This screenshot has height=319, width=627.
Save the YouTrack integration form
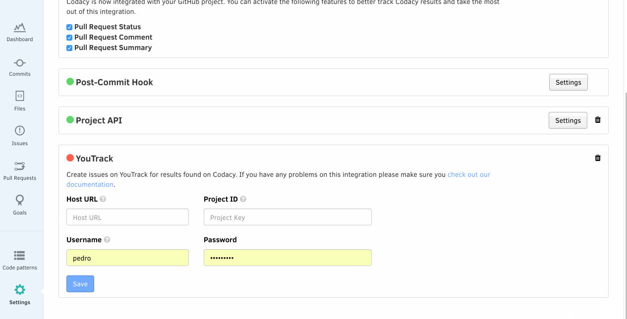(x=80, y=284)
